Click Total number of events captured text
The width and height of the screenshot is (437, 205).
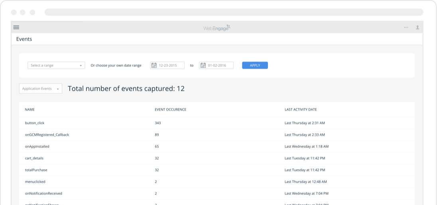(126, 89)
